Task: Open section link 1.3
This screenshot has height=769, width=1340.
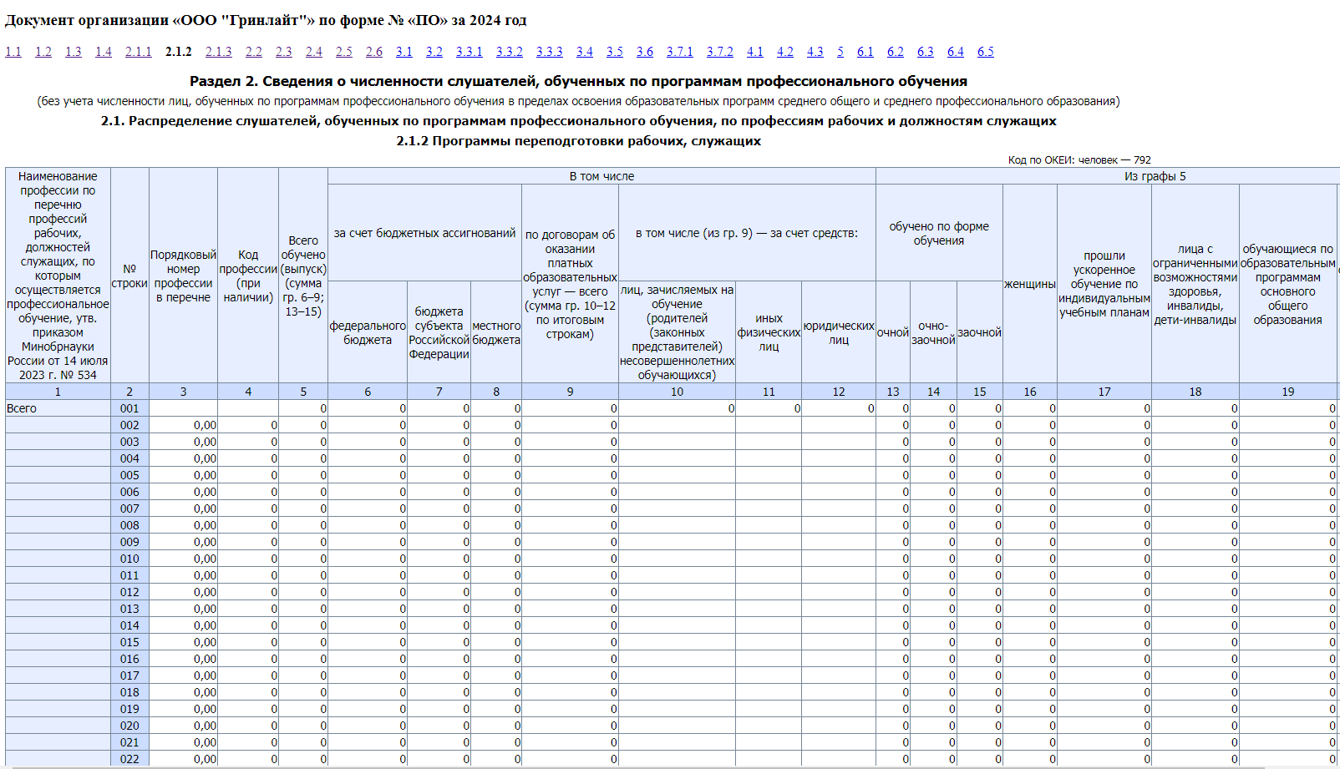Action: (x=74, y=52)
